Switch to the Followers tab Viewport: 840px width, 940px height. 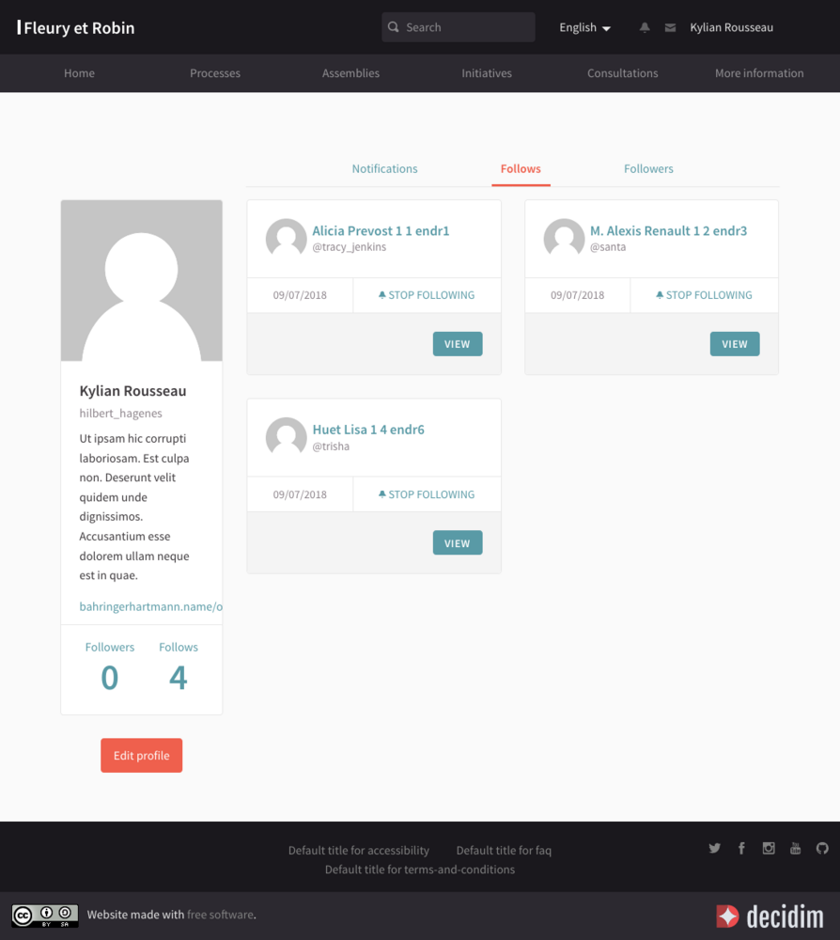[648, 169]
